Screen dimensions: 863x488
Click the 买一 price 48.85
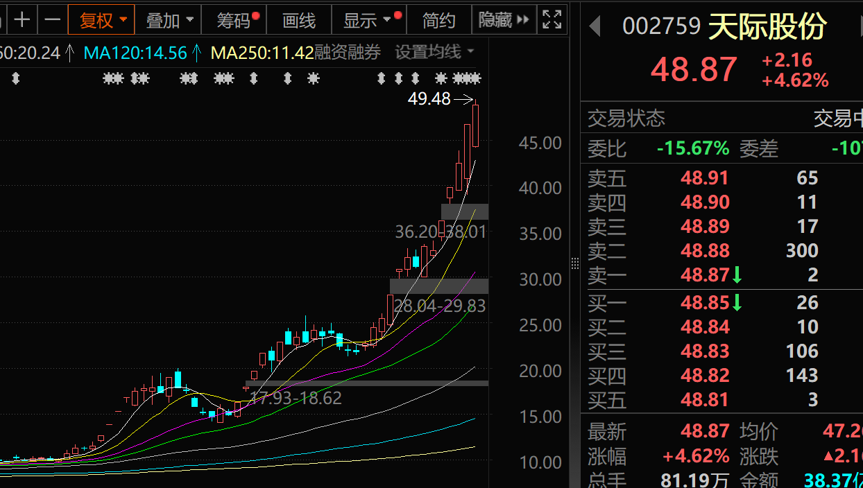[x=705, y=303]
